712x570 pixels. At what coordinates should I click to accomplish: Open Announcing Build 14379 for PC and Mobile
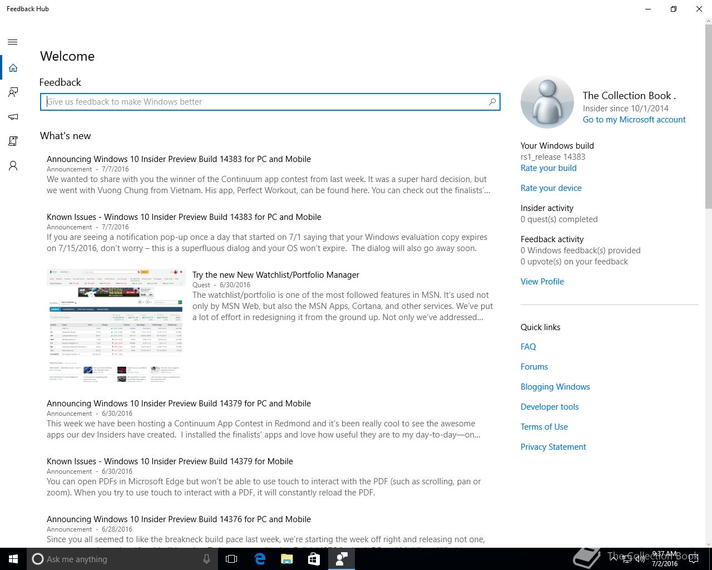pos(179,404)
